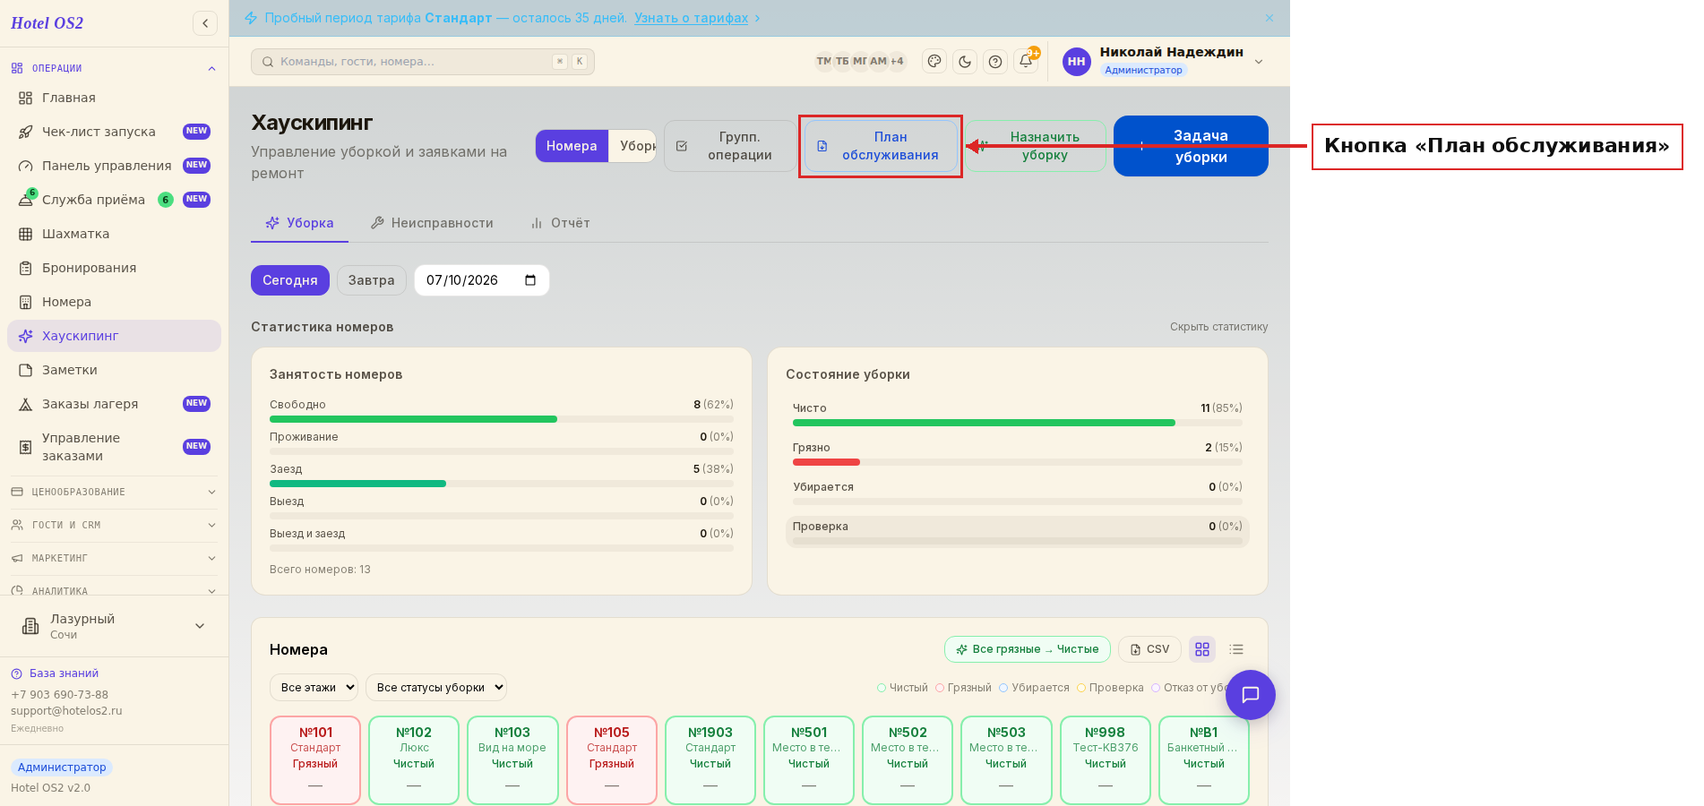Viewport: 1704px width, 806px height.
Task: Expand the Ценообразование sidebar section
Action: (x=114, y=492)
